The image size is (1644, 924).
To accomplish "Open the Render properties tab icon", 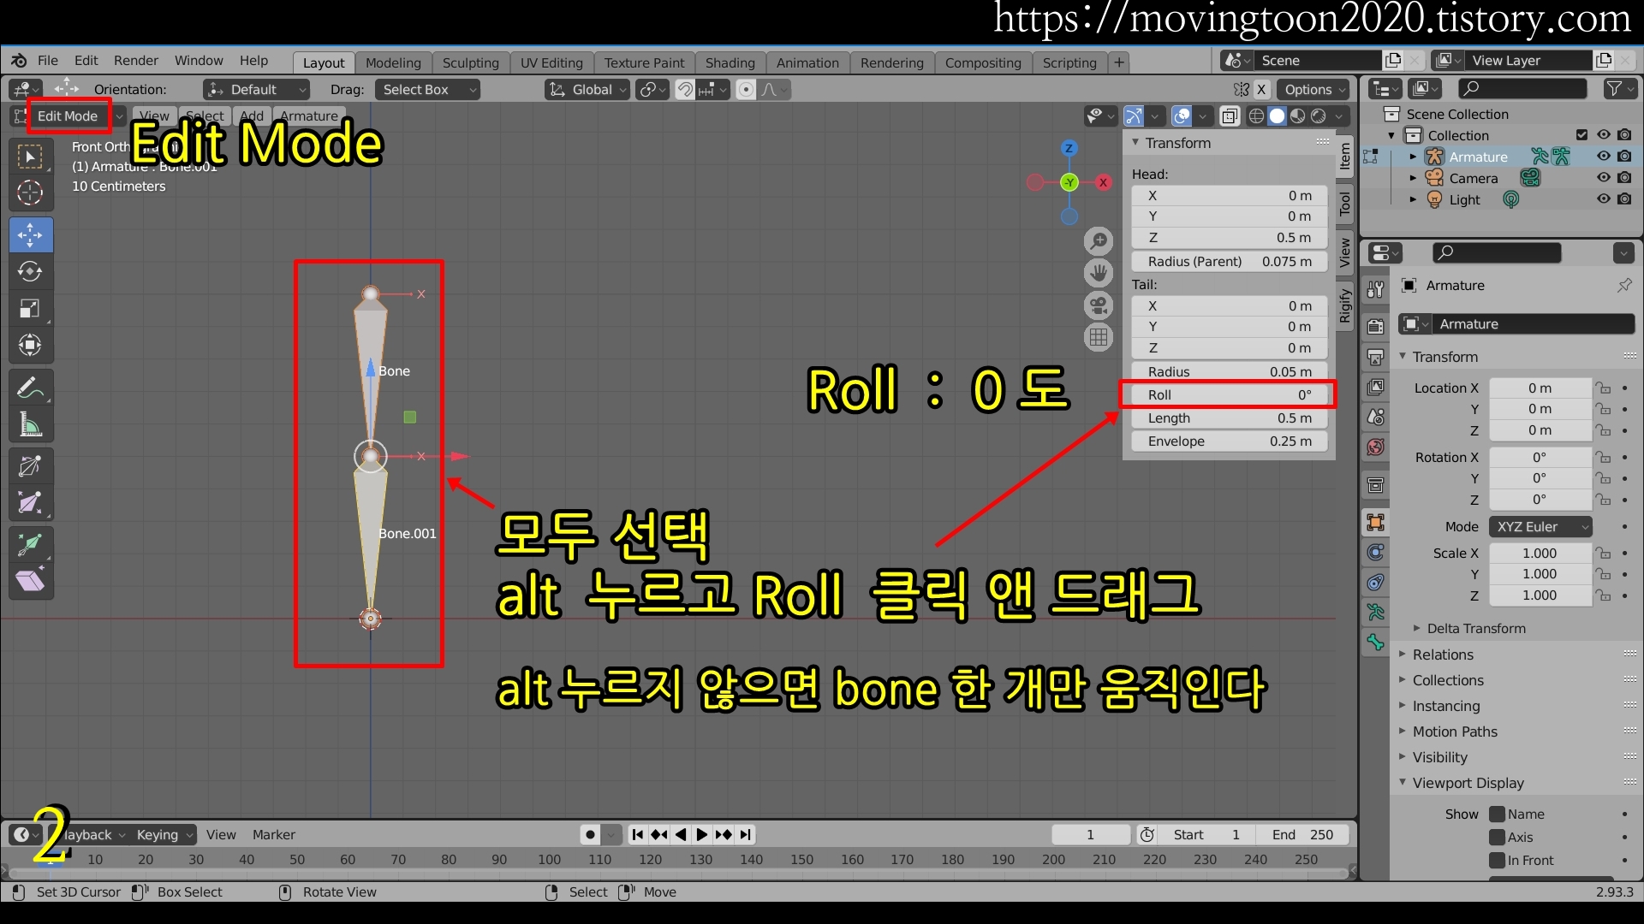I will 1375,327.
